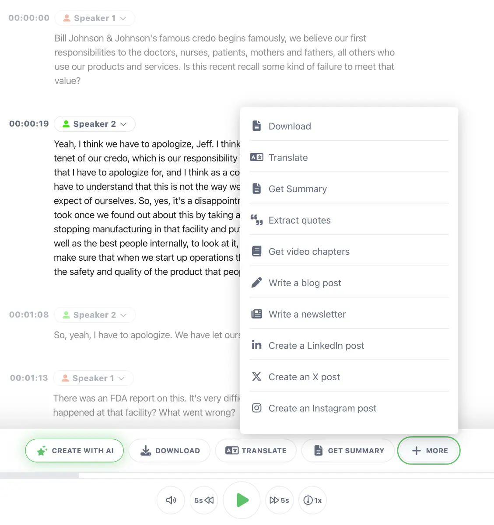Click the Extract quotes quotation icon
494x525 pixels.
click(x=257, y=220)
